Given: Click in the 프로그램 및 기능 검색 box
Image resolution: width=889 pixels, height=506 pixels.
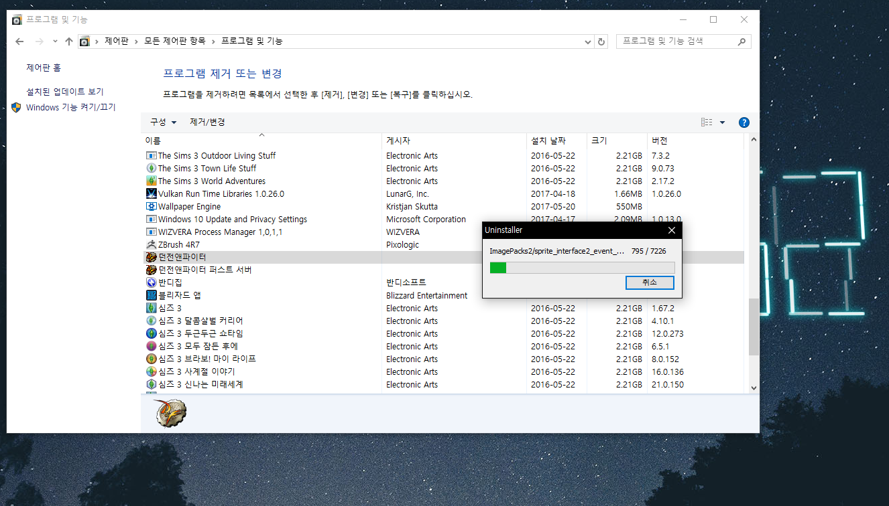Looking at the screenshot, I should click(676, 41).
